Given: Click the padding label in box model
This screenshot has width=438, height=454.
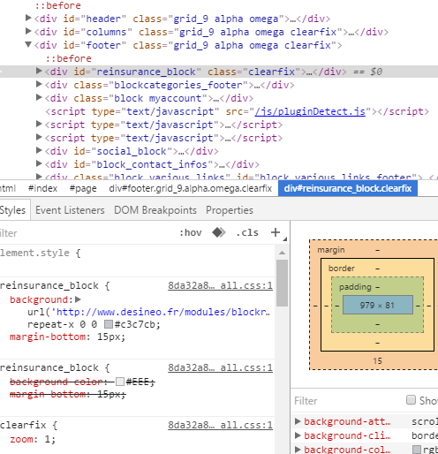Looking at the screenshot, I should tap(355, 287).
